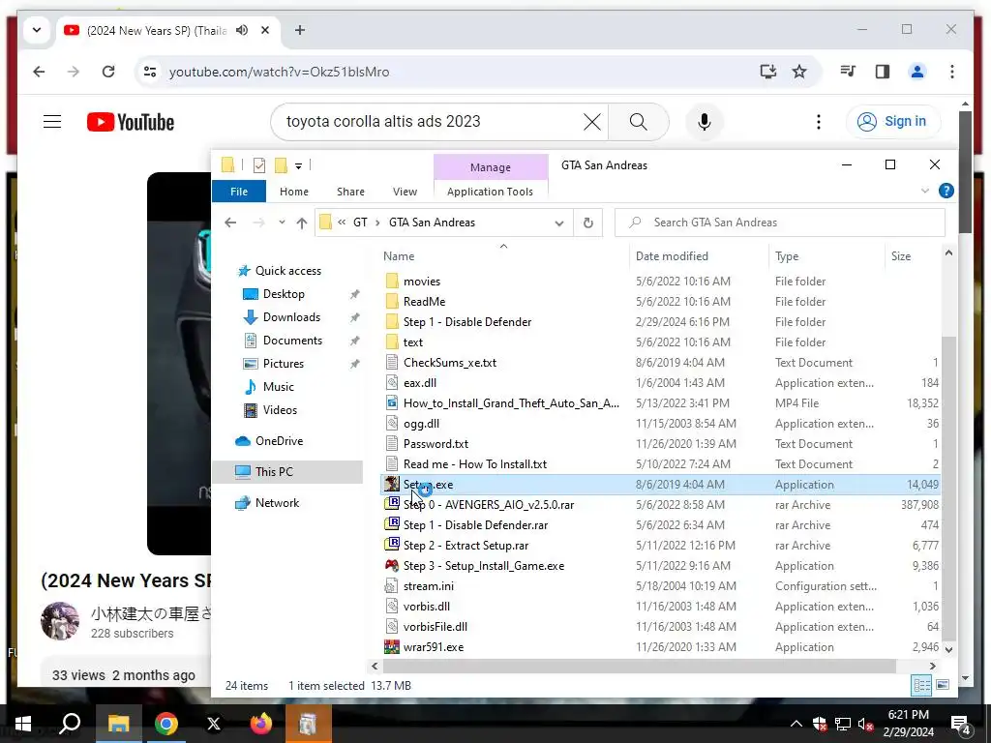This screenshot has width=991, height=743.
Task: Switch to the Share ribbon tab
Action: tap(350, 192)
